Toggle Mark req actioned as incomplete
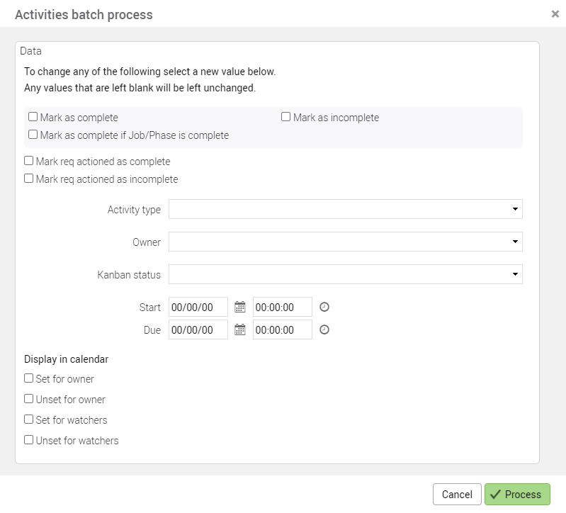Viewport: 566px width, 513px height. pyautogui.click(x=29, y=179)
